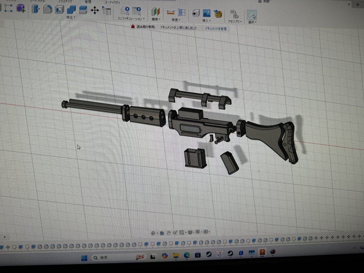The image size is (364, 273).
Task: Click the 読み取り専用 label
Action: (146, 27)
